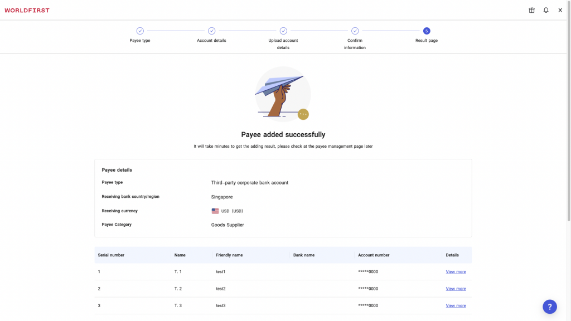Image resolution: width=571 pixels, height=321 pixels.
Task: Close the payee setup page
Action: tap(560, 10)
